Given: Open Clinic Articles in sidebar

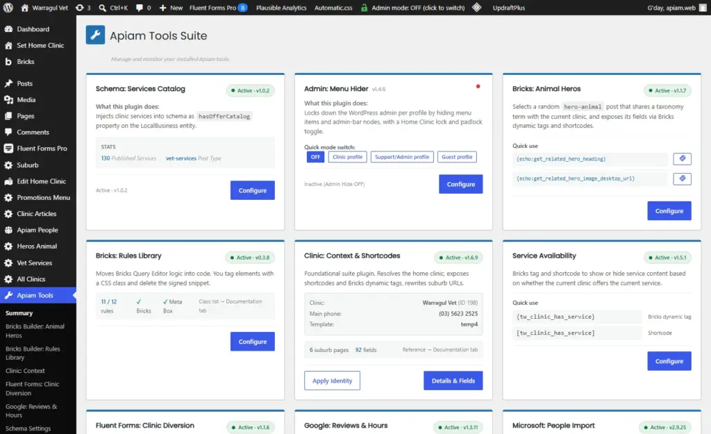Looking at the screenshot, I should click(x=38, y=214).
